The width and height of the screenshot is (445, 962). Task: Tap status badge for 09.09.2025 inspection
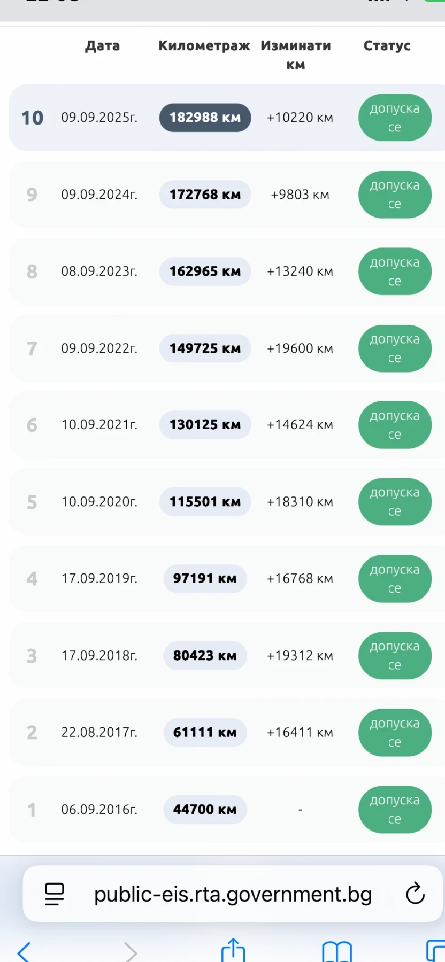(x=395, y=118)
